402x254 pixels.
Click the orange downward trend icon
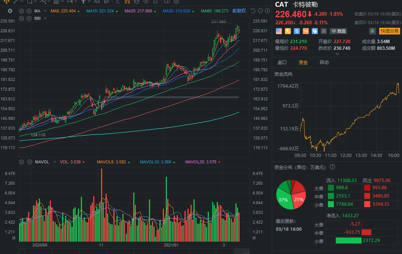305,31
